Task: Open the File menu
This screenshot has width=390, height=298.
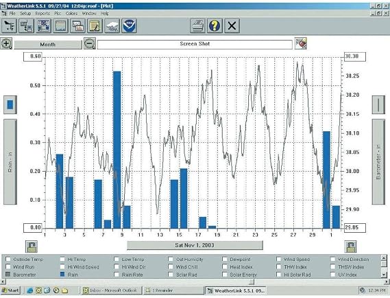Action: point(12,14)
